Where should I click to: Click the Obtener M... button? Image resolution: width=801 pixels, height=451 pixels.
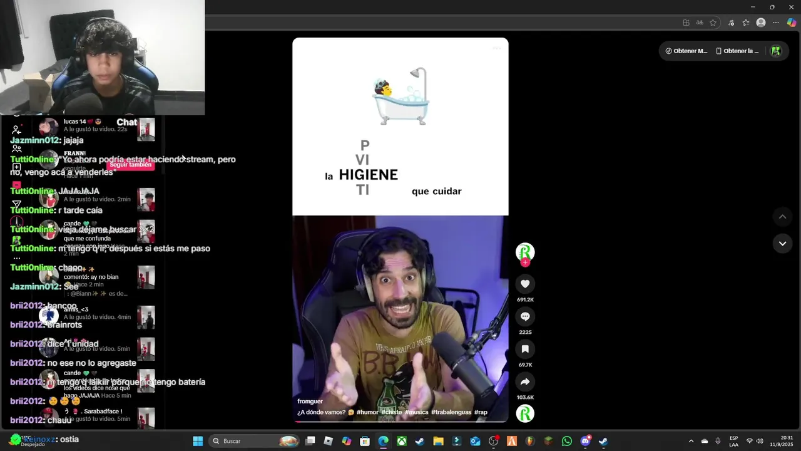tap(686, 51)
